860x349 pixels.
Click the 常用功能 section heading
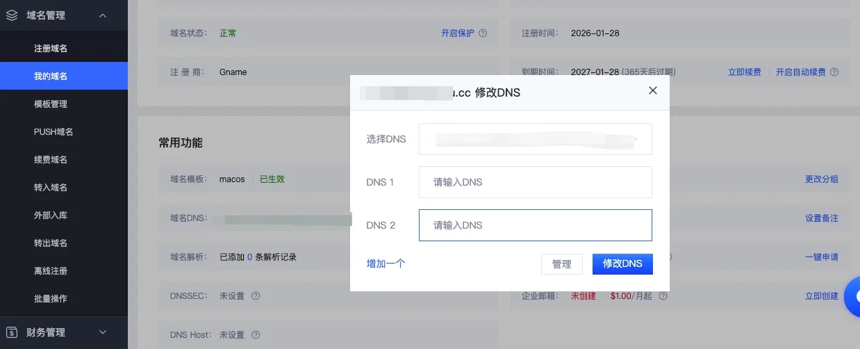point(181,143)
